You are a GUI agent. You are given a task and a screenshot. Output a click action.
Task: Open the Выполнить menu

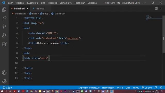click(x=66, y=3)
